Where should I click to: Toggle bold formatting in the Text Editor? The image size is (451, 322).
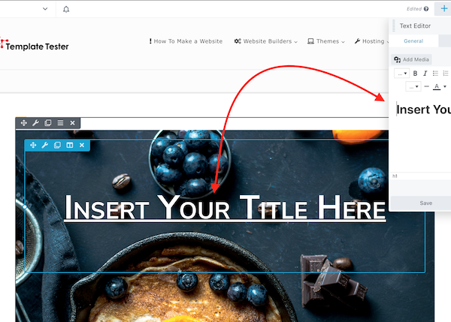pos(415,74)
